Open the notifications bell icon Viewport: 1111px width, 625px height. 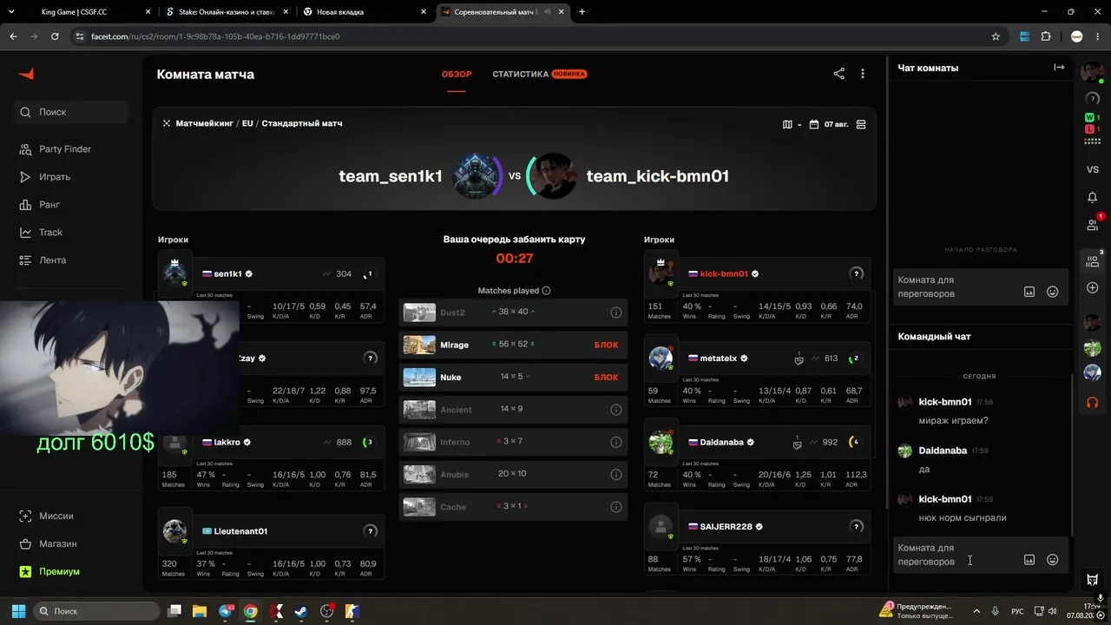1093,197
